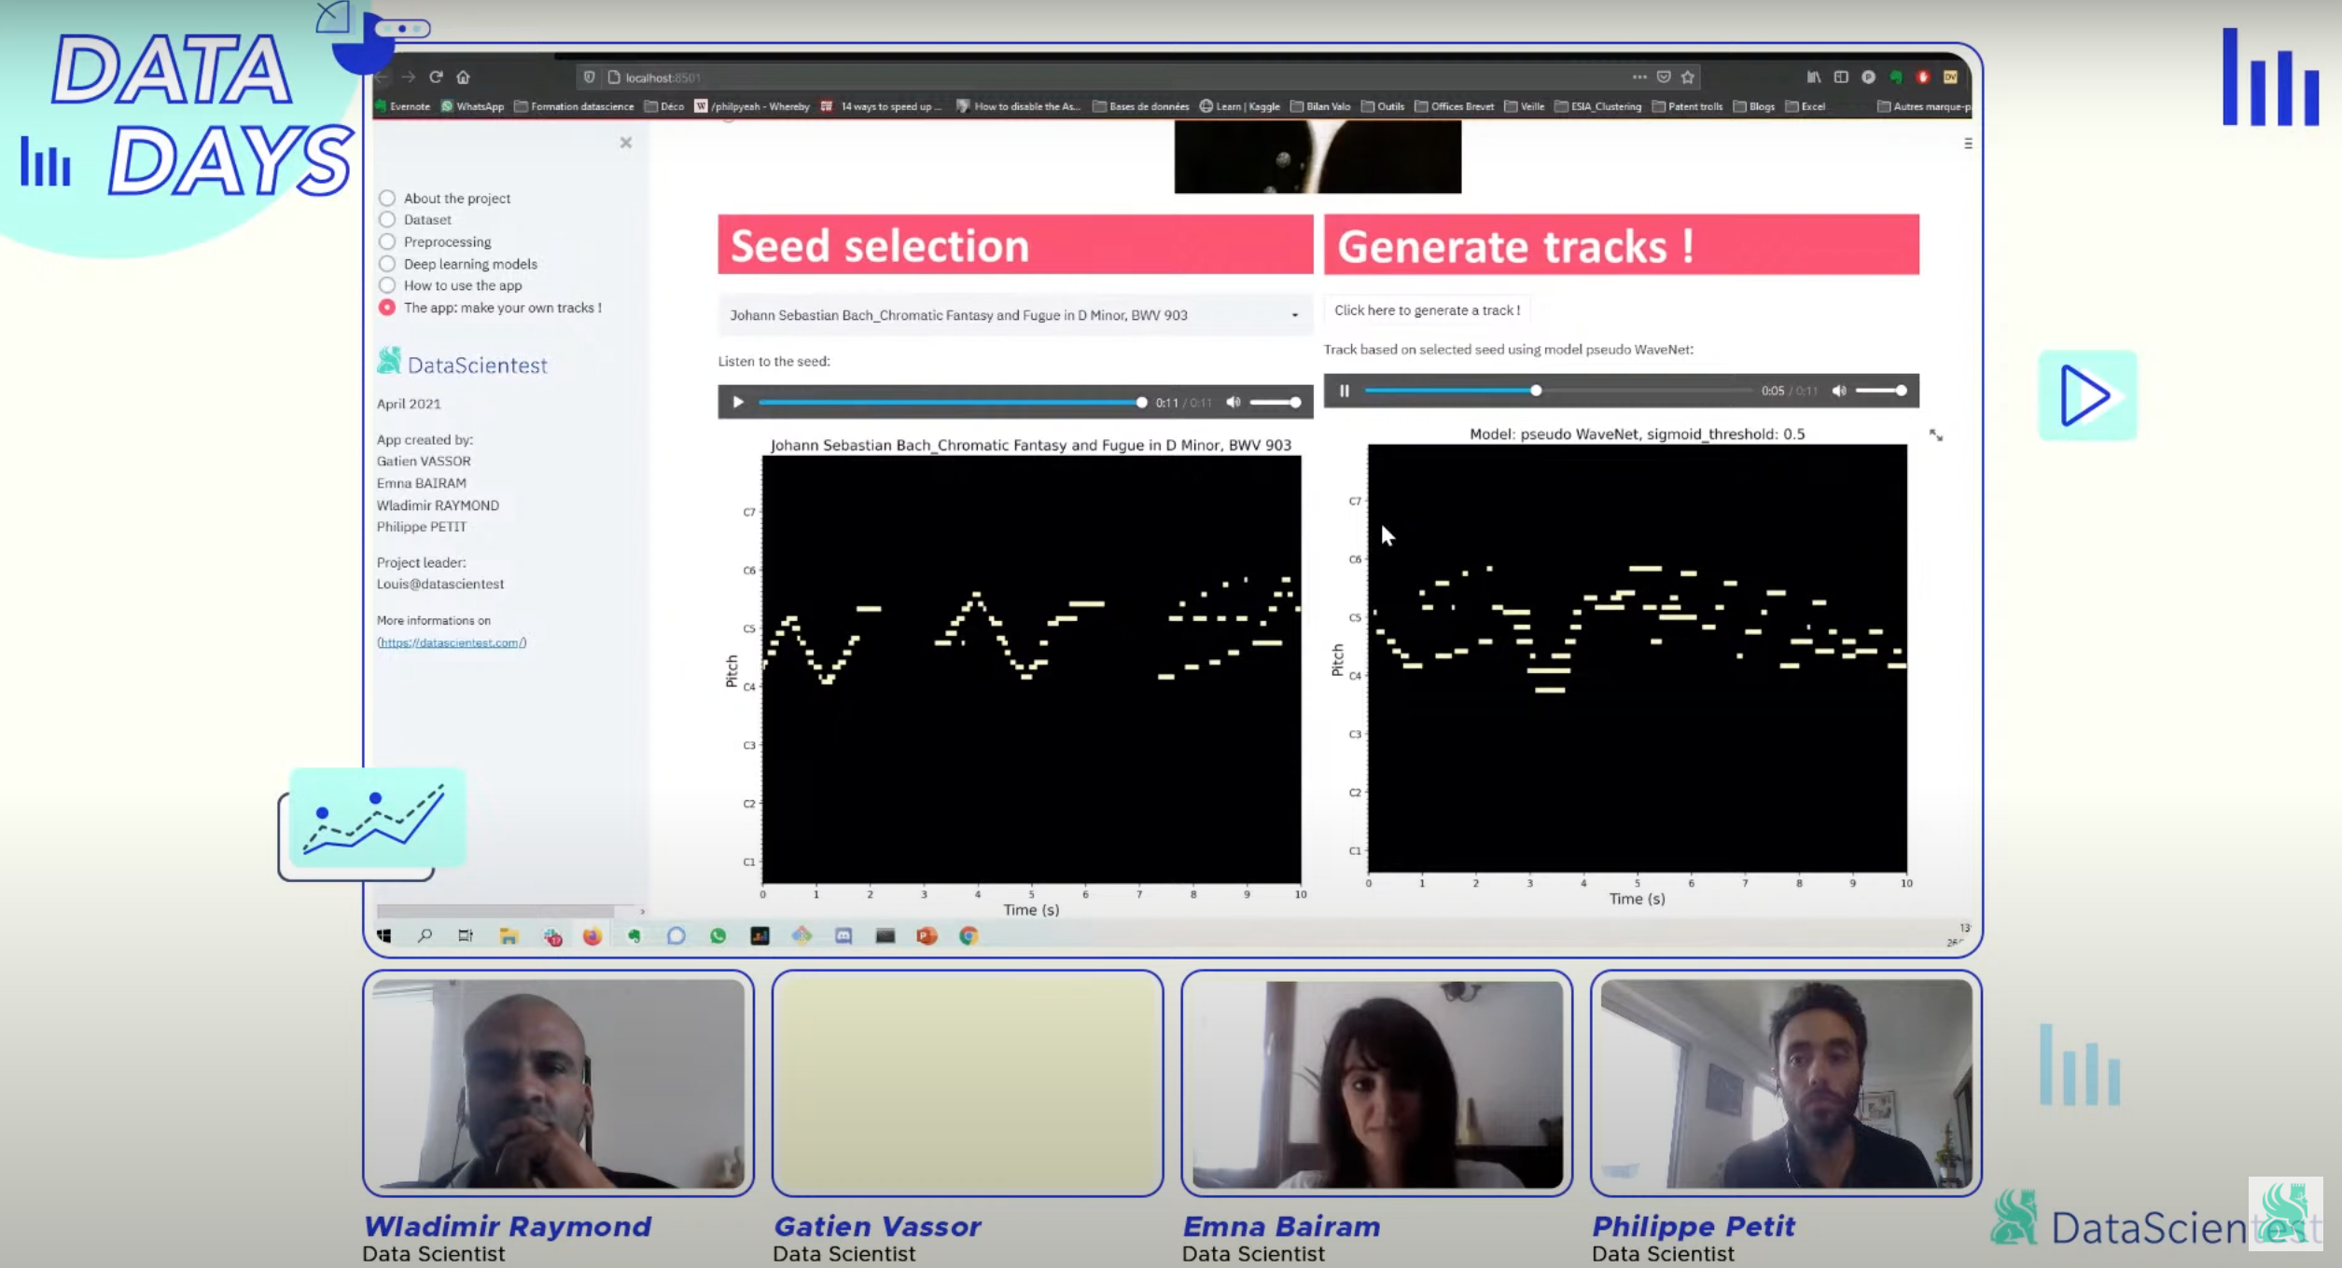Go to browser home page
Screen dimensions: 2342x1268
[463, 76]
